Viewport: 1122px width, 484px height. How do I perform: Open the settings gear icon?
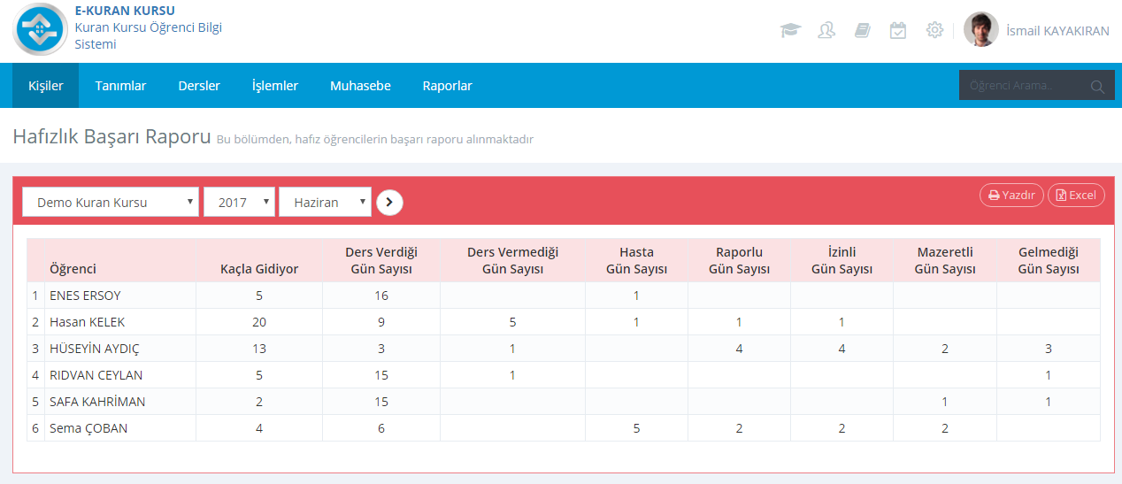pos(934,30)
